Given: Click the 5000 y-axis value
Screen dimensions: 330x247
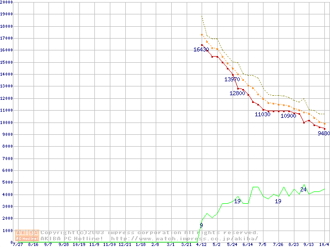Looking at the screenshot, I should point(8,183).
